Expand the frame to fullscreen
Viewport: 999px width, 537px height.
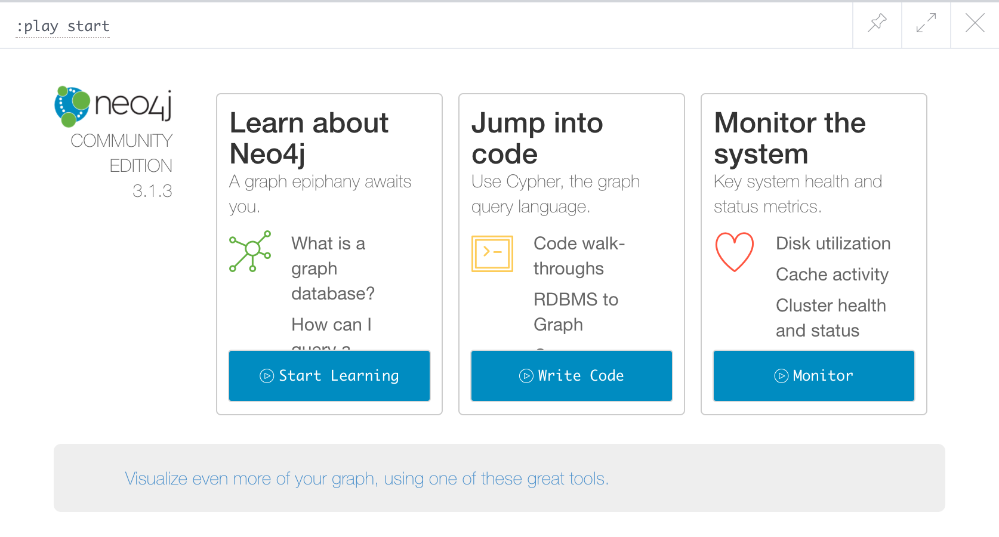[926, 24]
